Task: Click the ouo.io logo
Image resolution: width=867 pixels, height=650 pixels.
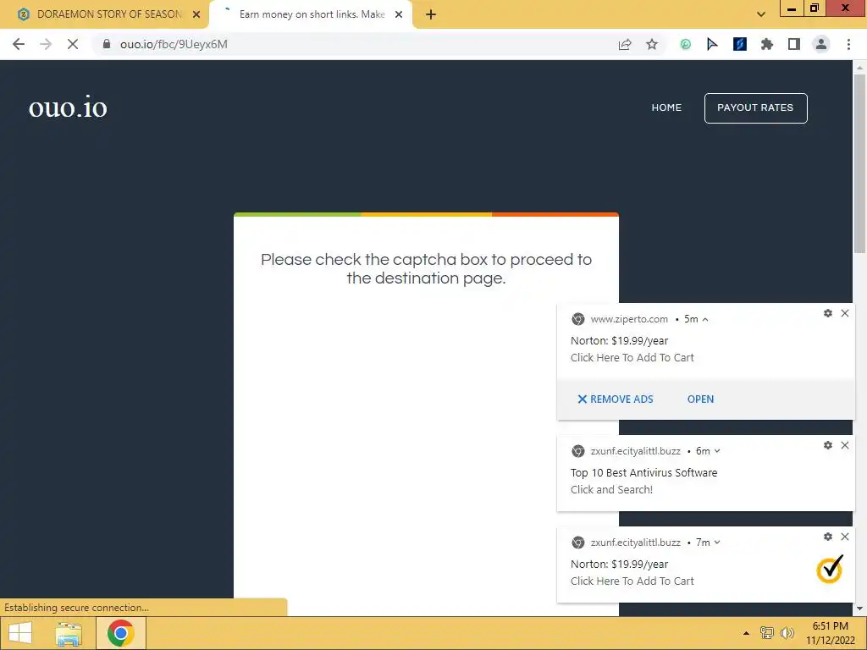Action: pyautogui.click(x=68, y=107)
